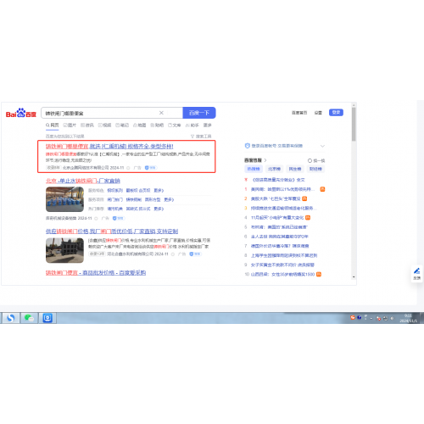Open hot search item number 4
The height and width of the screenshot is (424, 424).
(277, 218)
